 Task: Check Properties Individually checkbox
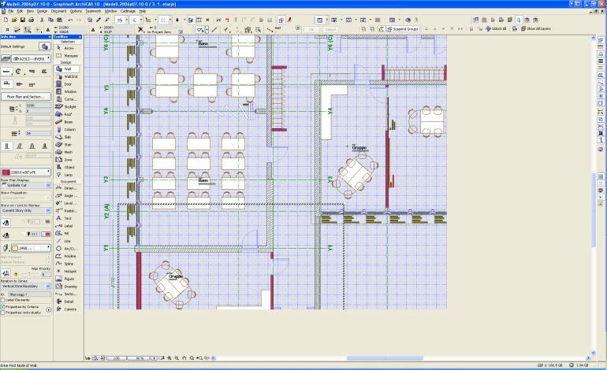coord(2,313)
